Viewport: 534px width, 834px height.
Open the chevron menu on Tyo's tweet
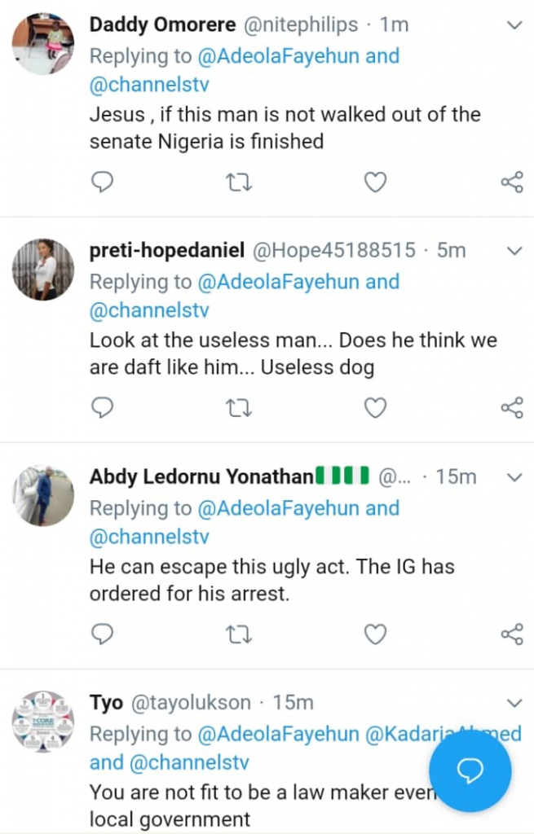pyautogui.click(x=514, y=702)
